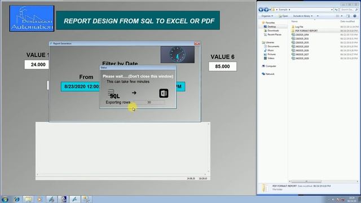The image size is (361, 203).
Task: Select Favorites in the navigation pane
Action: pos(270,23)
